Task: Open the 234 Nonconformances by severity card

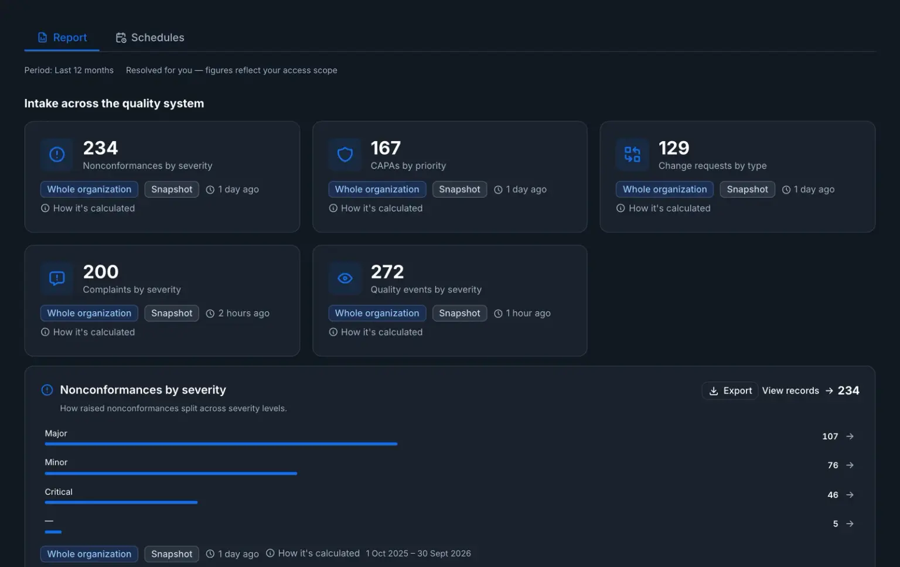Action: 162,177
